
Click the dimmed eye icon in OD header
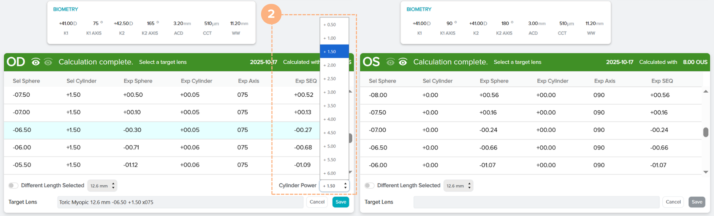tap(48, 62)
